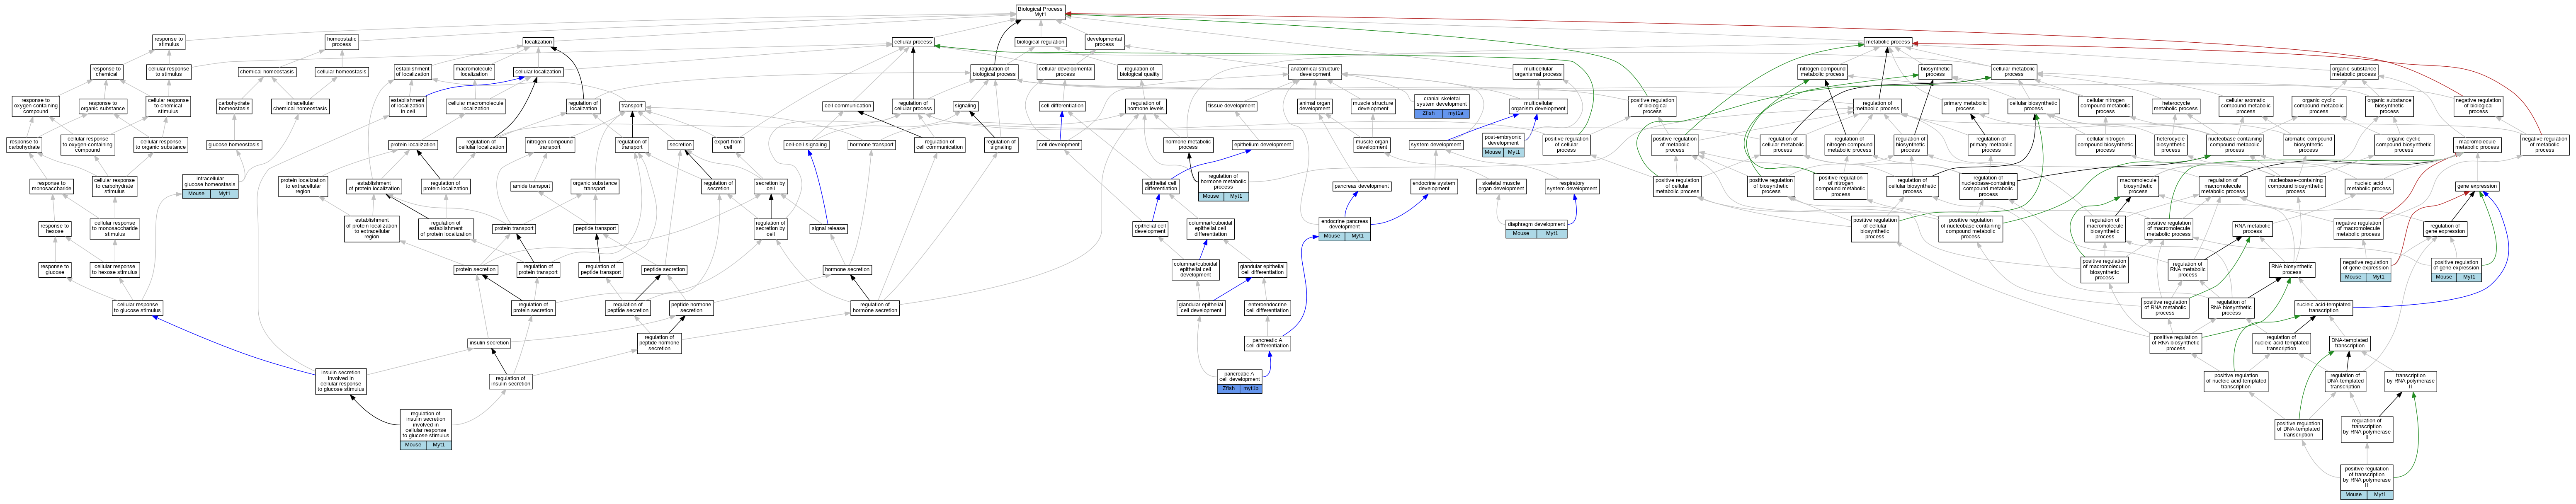Select the 'cell development' node
This screenshot has height=504, width=2576.
click(x=1059, y=145)
